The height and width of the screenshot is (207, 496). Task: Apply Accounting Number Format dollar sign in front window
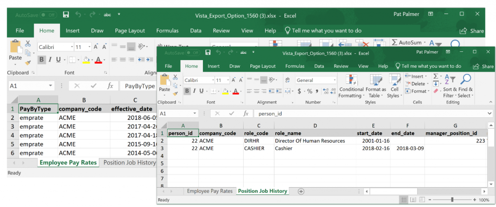tap(299, 92)
